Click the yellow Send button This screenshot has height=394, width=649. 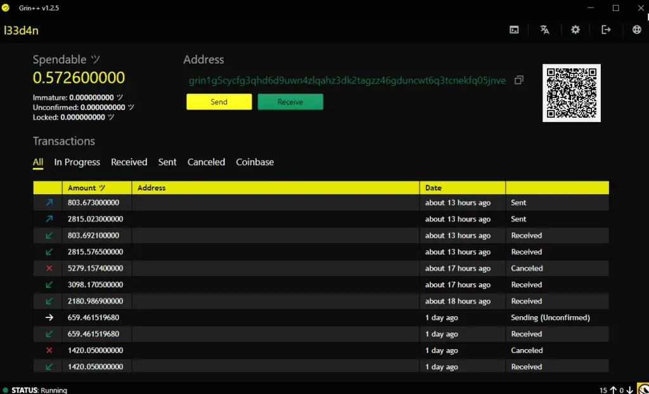tap(219, 102)
